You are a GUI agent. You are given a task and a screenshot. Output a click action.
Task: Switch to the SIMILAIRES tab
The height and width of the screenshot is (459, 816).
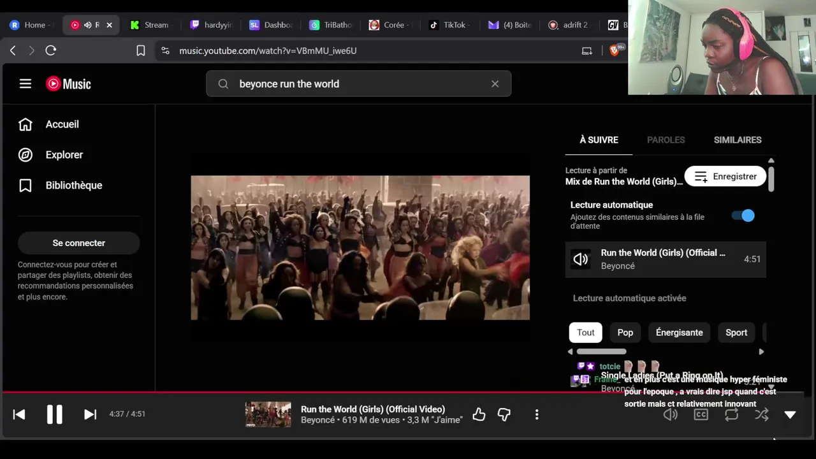coord(738,140)
